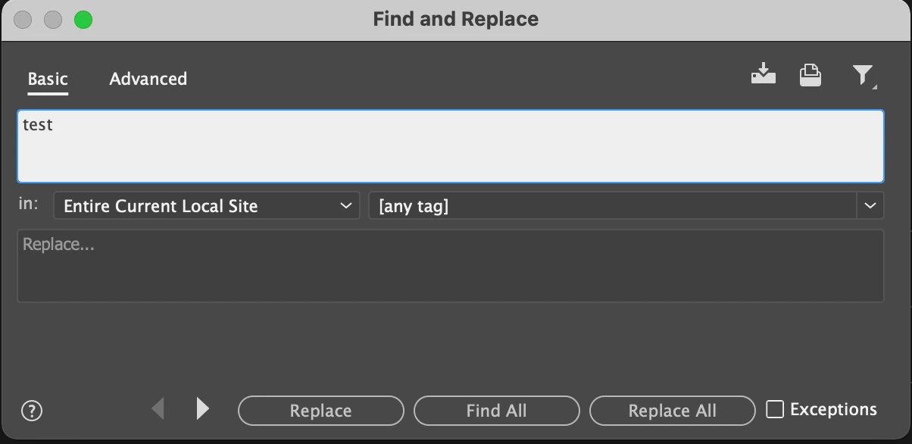The width and height of the screenshot is (912, 444).
Task: Click the Find and Replace title bar
Action: click(456, 20)
